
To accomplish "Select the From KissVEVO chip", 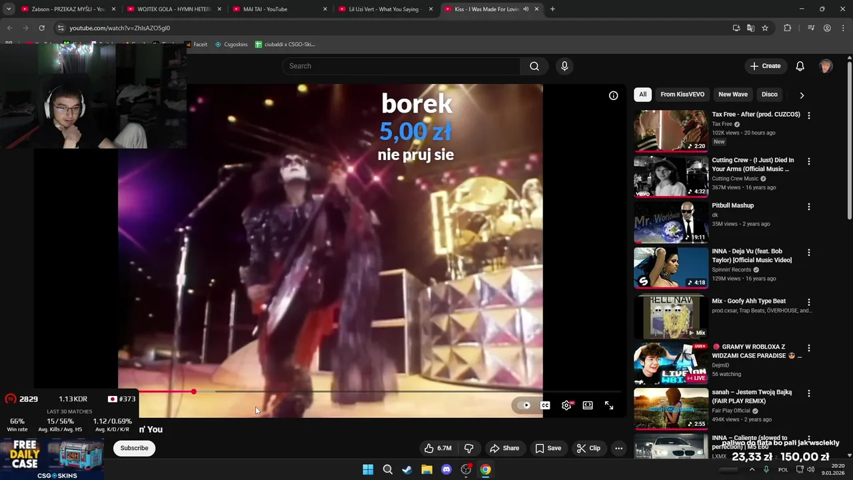I will [682, 95].
